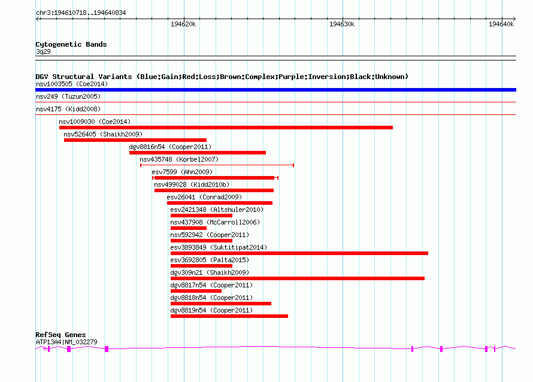Click the thin red line of nsv435748
The width and height of the screenshot is (533, 382).
click(x=217, y=165)
